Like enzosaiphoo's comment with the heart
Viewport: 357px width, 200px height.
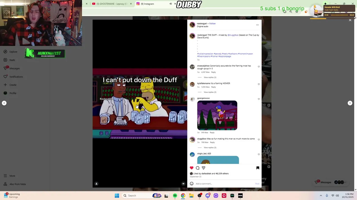pos(259,67)
